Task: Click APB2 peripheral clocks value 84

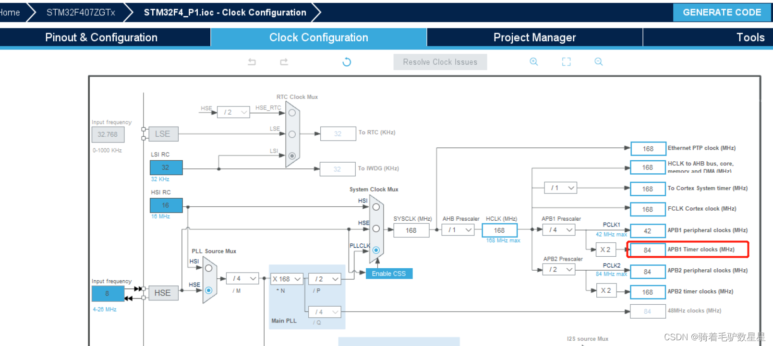Action: tap(648, 272)
